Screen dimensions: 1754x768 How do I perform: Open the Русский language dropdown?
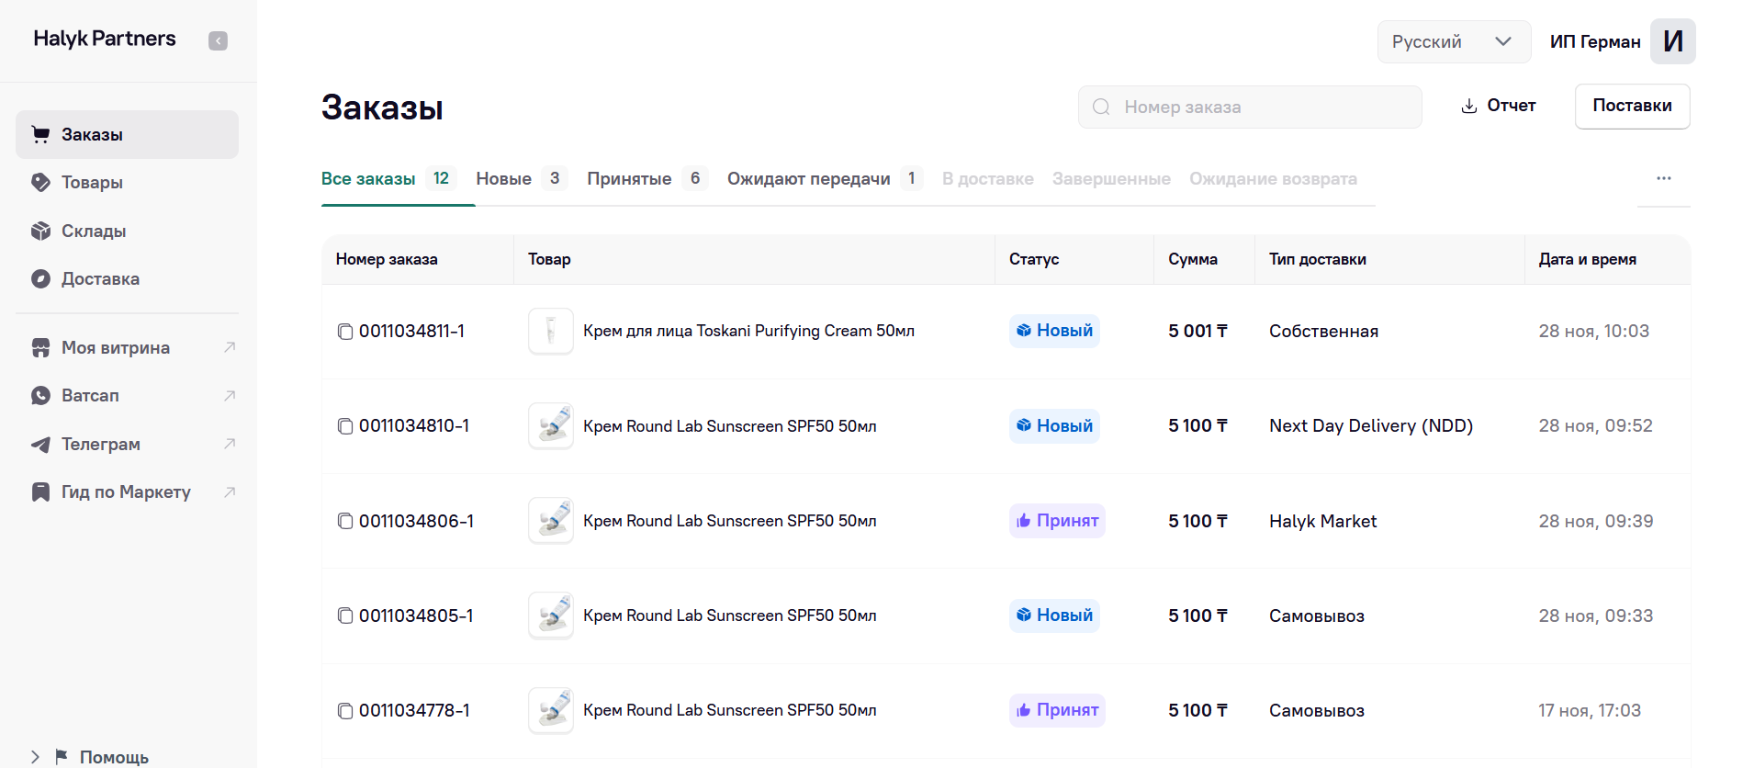click(1453, 41)
